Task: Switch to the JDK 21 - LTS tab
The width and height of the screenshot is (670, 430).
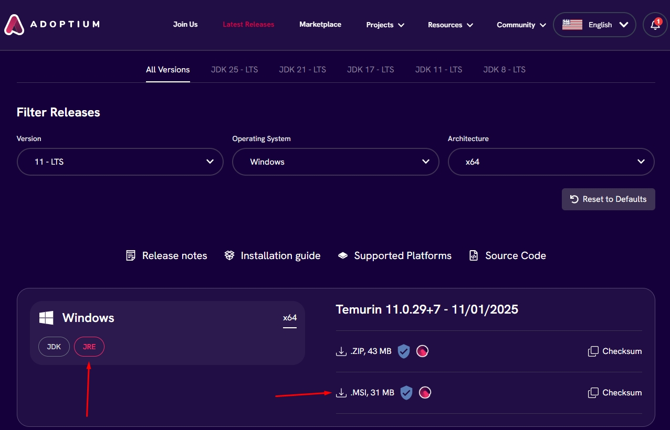Action: click(x=302, y=70)
